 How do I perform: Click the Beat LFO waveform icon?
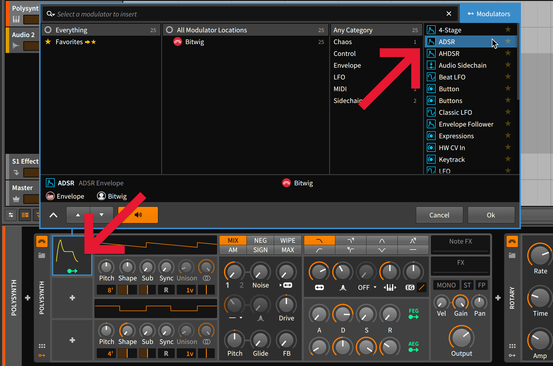[x=431, y=77]
